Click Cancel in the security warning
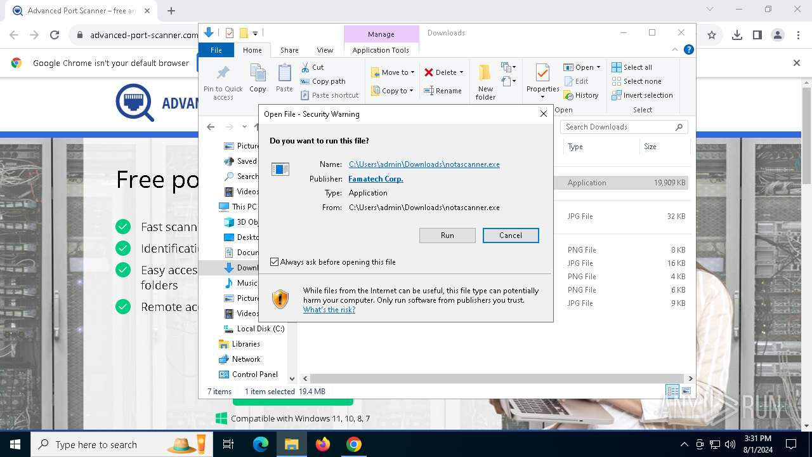Screen dimensions: 812x457 (511, 235)
